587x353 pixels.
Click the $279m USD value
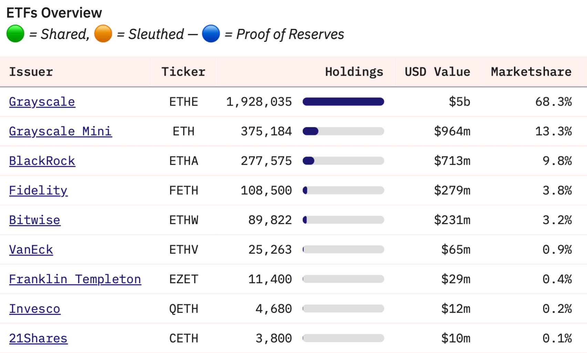point(452,191)
